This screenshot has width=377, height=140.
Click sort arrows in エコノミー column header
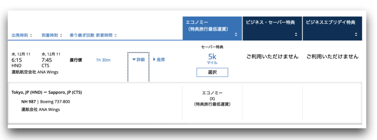236,35
